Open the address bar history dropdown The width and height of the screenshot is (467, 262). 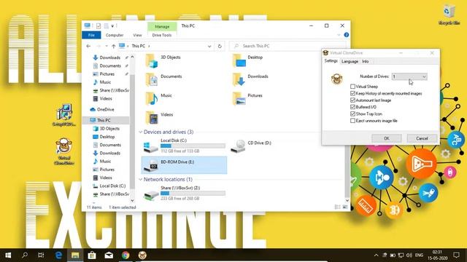click(x=209, y=46)
